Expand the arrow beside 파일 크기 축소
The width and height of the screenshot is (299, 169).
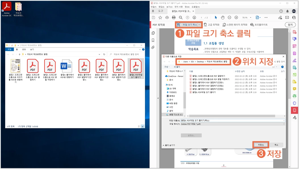[x=199, y=25]
